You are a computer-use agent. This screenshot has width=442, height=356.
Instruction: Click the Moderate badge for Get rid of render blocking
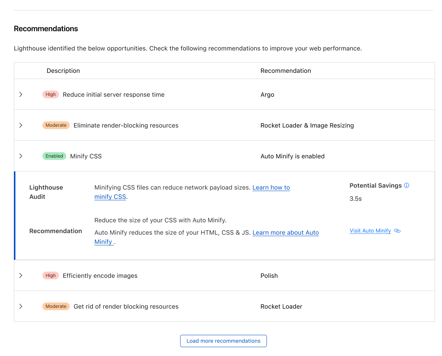[x=56, y=306]
